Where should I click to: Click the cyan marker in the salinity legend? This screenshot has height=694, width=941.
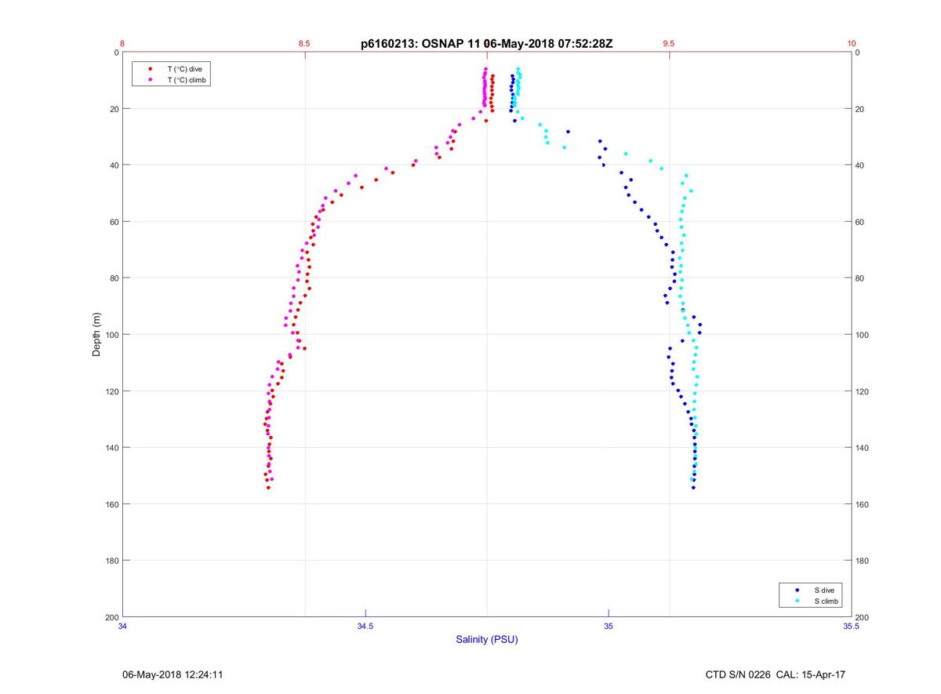pyautogui.click(x=797, y=601)
